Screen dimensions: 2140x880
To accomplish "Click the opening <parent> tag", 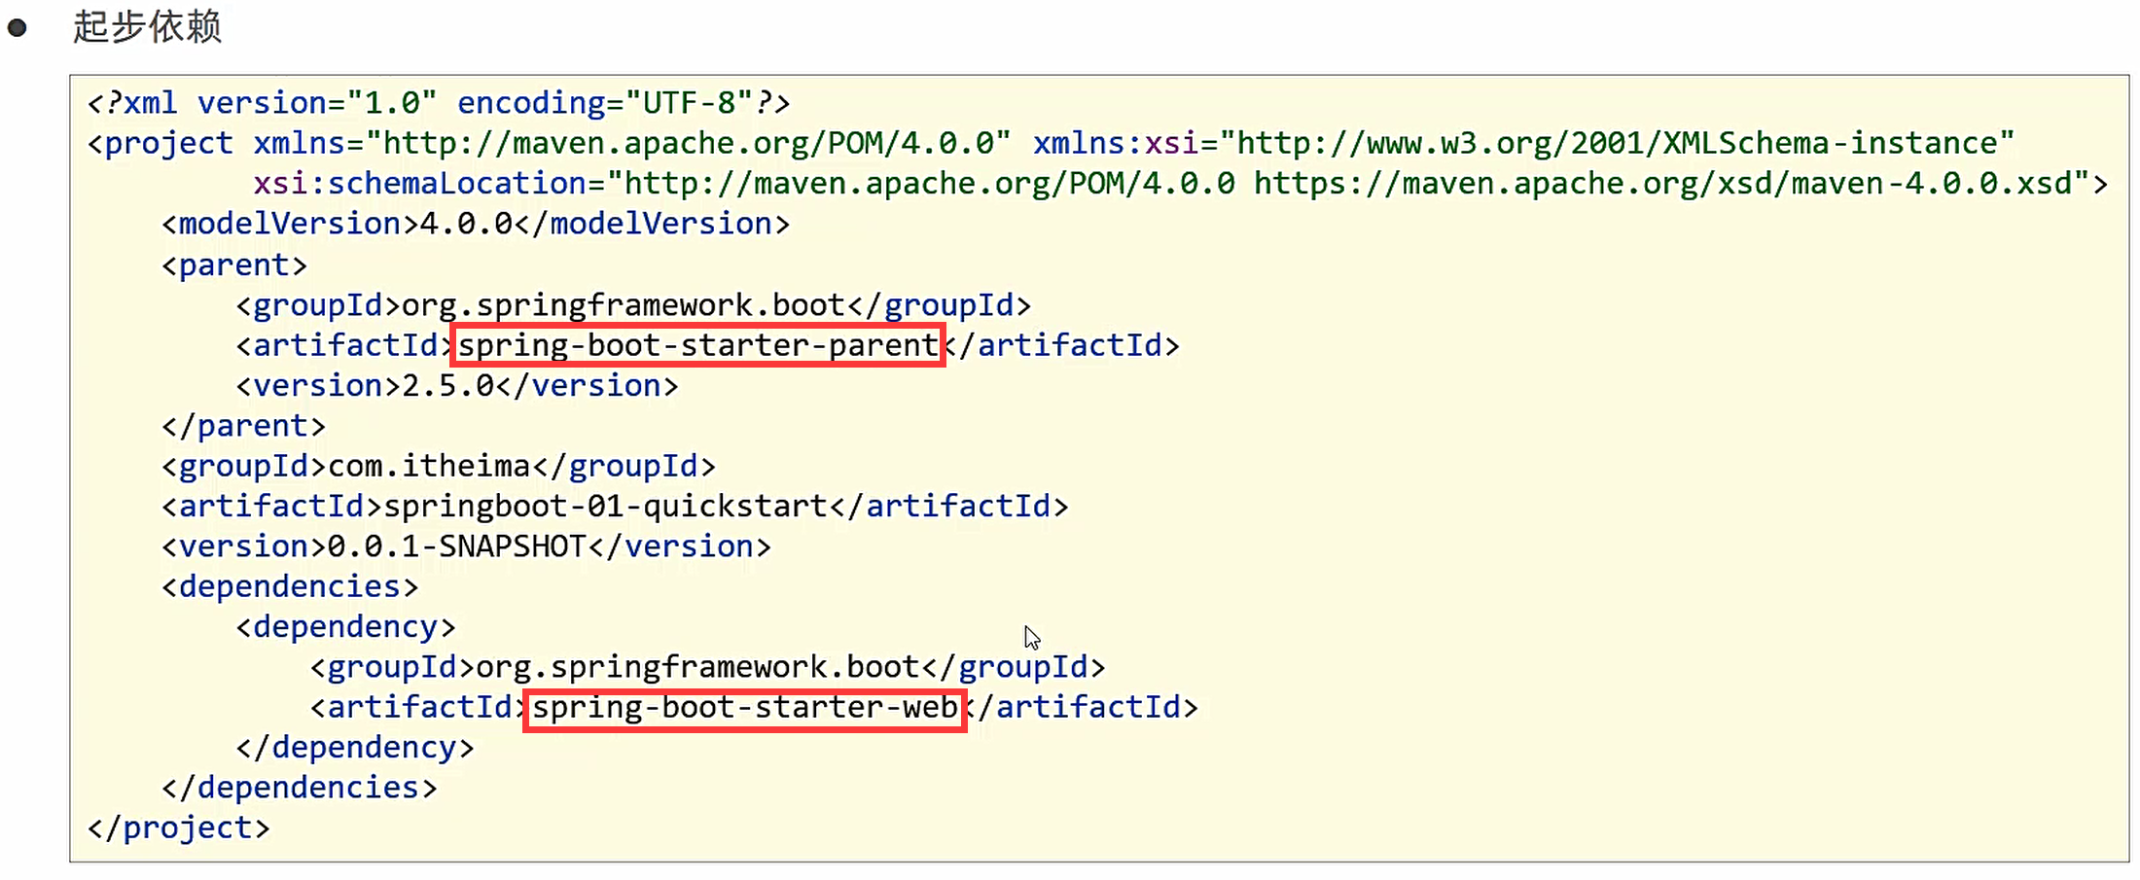I will 234,265.
